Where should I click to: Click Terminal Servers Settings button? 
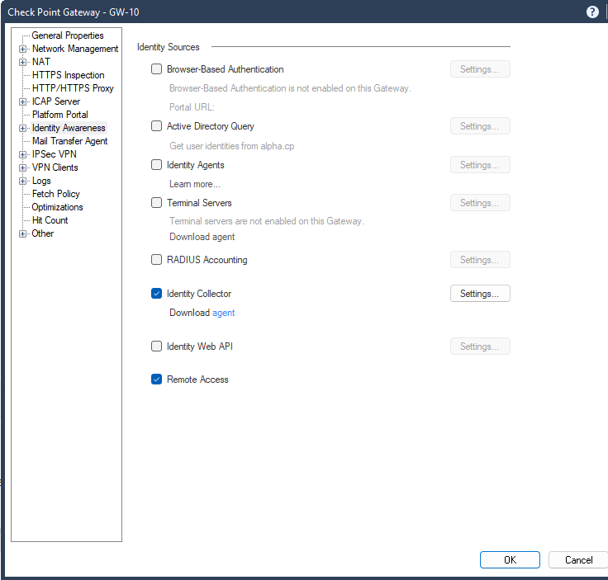click(480, 202)
